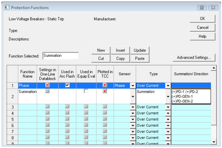Click the Cancel button
This screenshot has width=222, height=148.
[203, 28]
